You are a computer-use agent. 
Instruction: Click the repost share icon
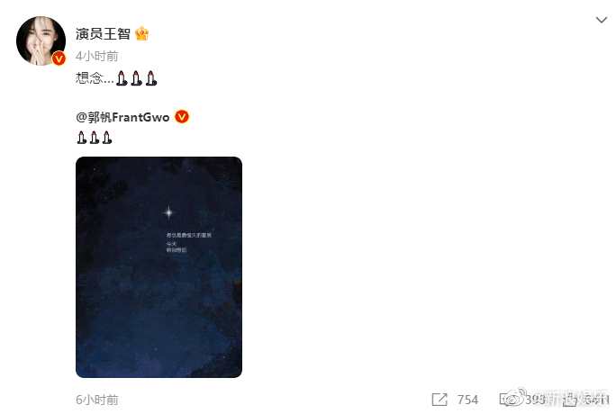(x=439, y=400)
